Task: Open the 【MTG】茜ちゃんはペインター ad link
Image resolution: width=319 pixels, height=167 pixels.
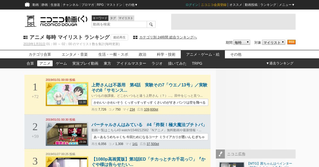Action: click(x=269, y=164)
